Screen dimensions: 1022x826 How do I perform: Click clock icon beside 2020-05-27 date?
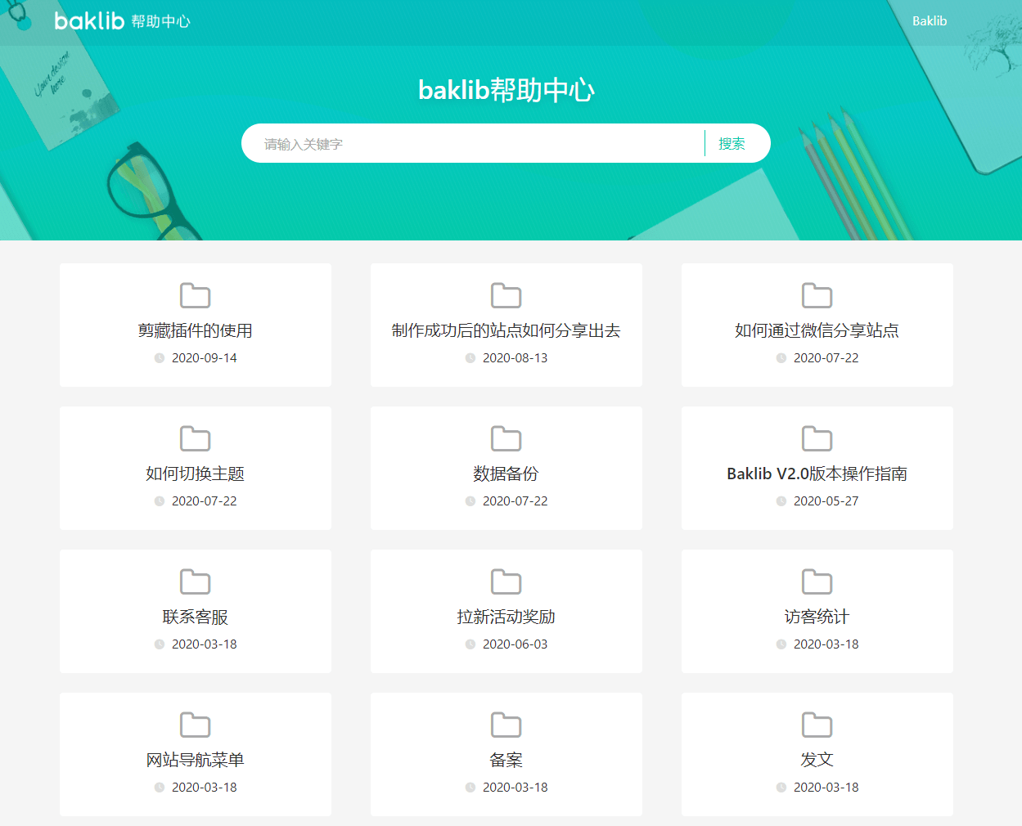click(781, 501)
